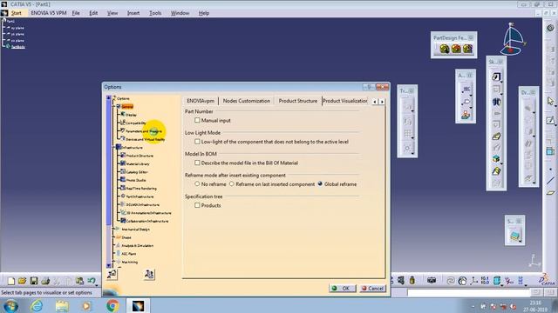
Task: Expand the AEC Plant node
Action: click(114, 254)
